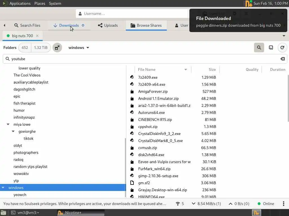Select the Browse Shares tab

coord(146,25)
